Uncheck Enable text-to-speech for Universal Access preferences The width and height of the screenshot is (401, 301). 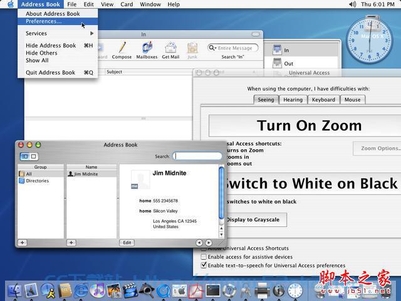click(x=204, y=265)
